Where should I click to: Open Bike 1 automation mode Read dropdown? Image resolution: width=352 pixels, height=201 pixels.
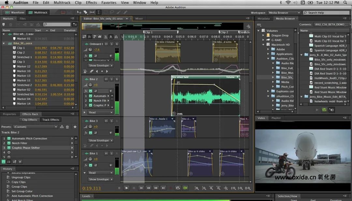(x=100, y=173)
